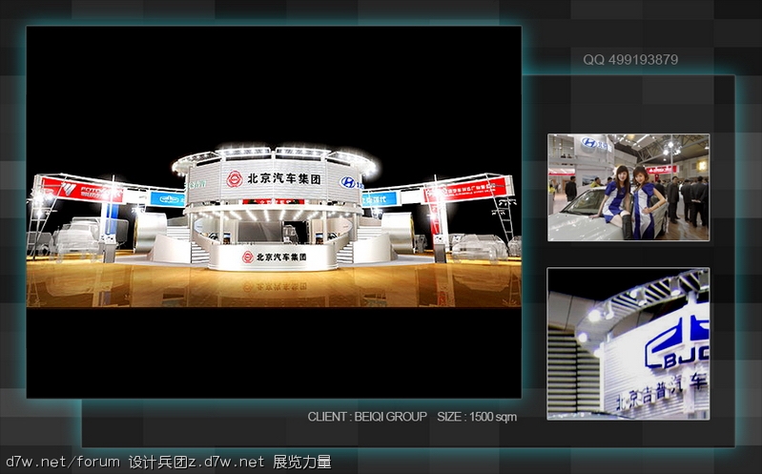Click the red emblem on the lower reception counter
This screenshot has width=762, height=474.
[x=248, y=257]
